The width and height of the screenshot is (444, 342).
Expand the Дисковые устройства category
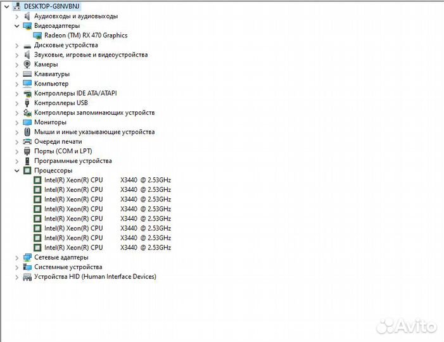(16, 46)
